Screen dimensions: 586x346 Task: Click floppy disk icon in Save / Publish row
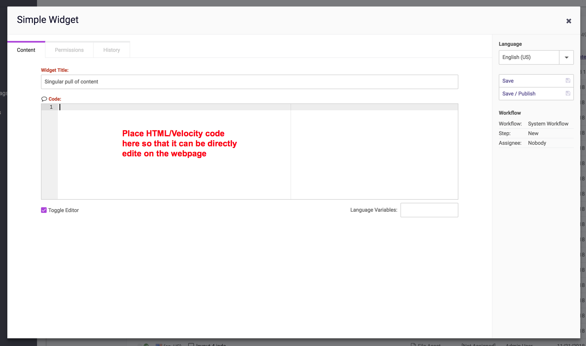(x=568, y=93)
